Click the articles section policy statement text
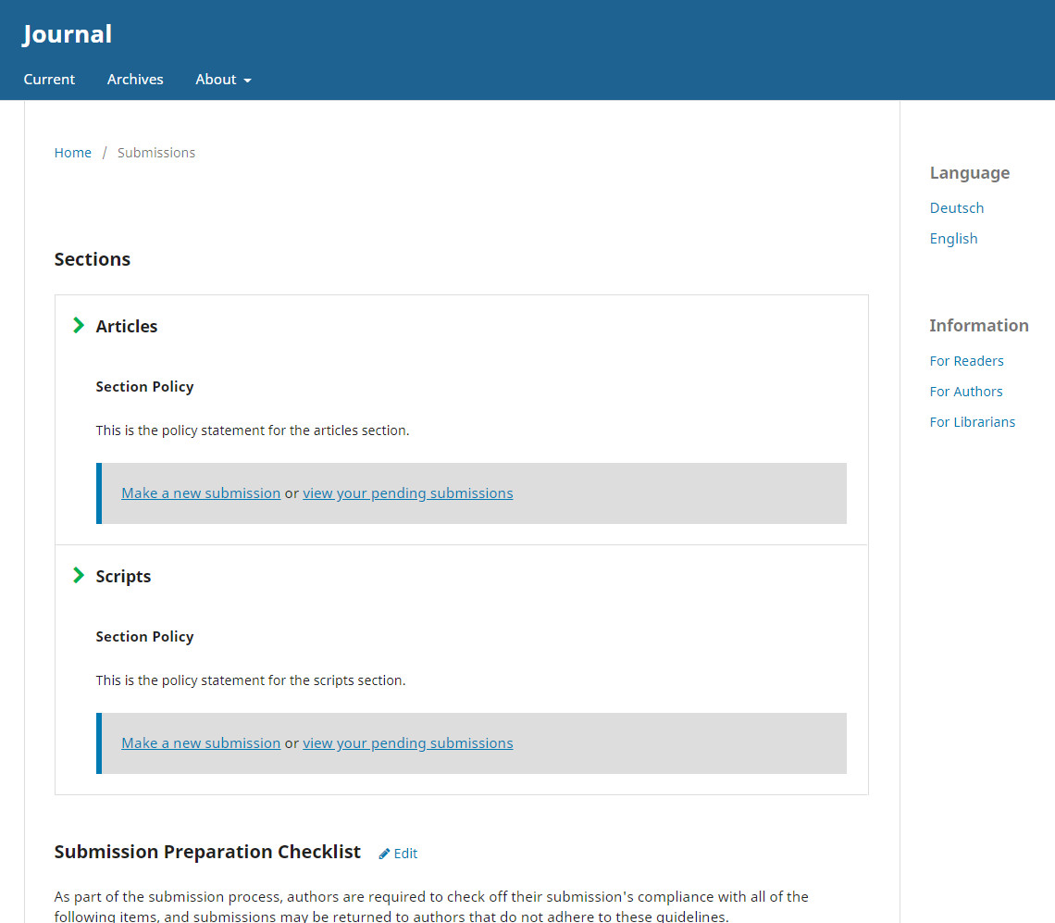1055x923 pixels. click(253, 430)
